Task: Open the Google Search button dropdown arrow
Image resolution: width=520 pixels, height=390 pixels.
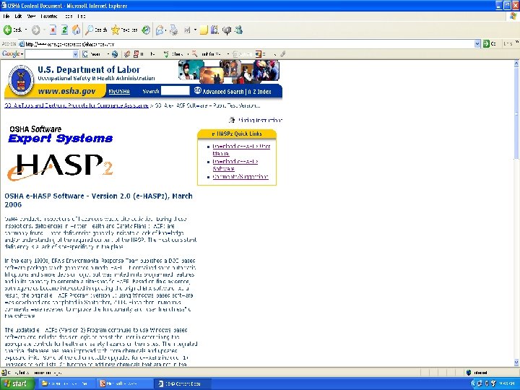Action: 108,54
